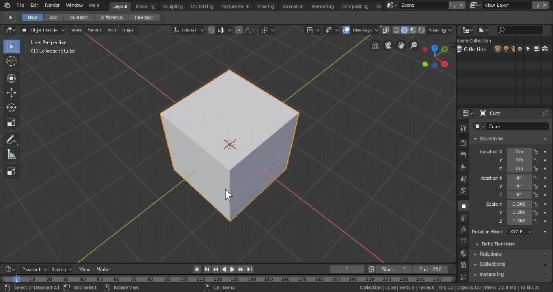Open the Global transform orientation dropdown
The height and width of the screenshot is (292, 553).
coord(188,30)
